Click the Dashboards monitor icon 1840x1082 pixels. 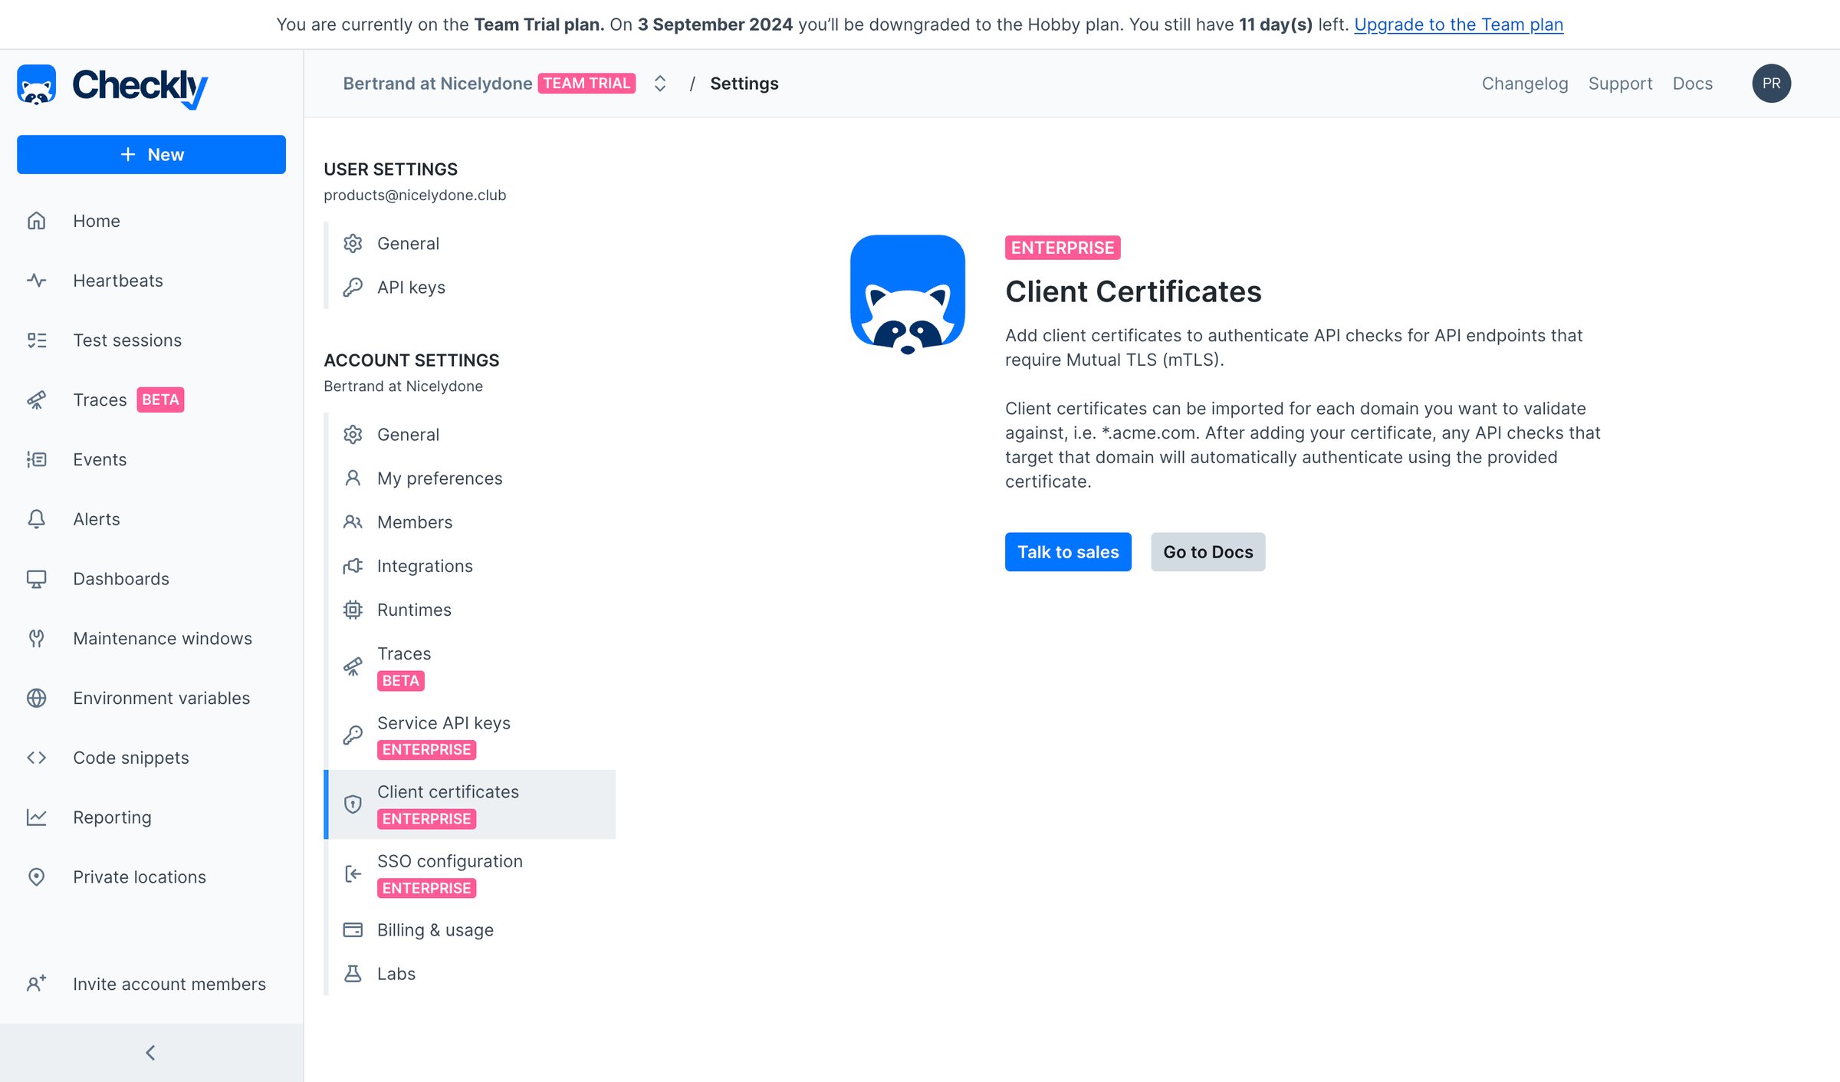pos(36,579)
